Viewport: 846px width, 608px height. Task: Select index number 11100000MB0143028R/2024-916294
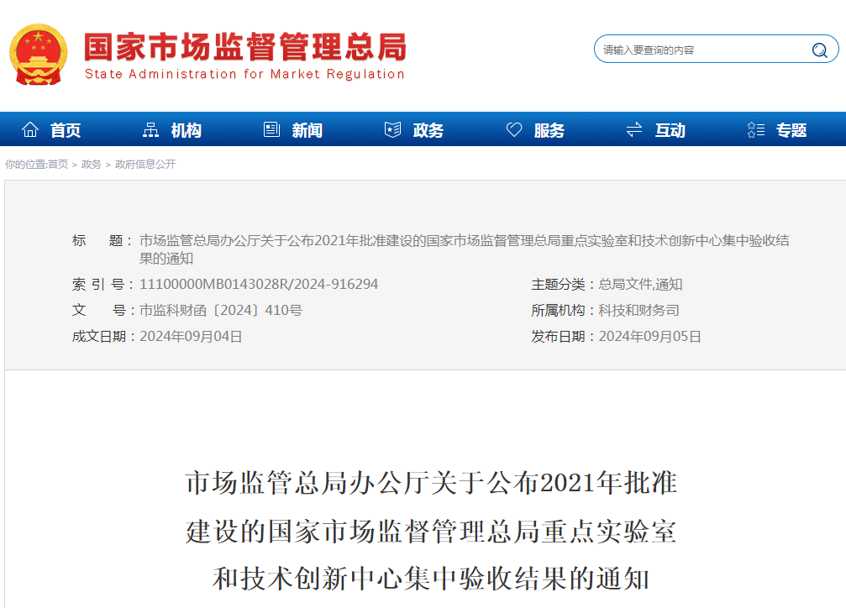point(259,285)
